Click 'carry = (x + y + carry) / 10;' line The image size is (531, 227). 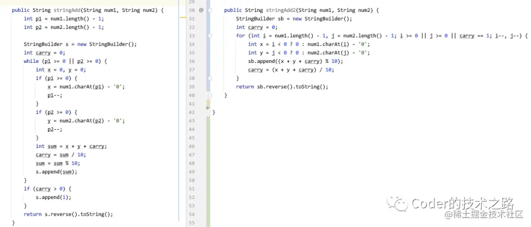coord(291,70)
